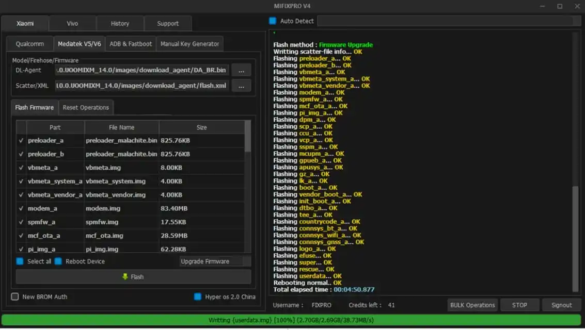This screenshot has width=585, height=330.
Task: Toggle the Select all checkbox
Action: click(x=20, y=261)
